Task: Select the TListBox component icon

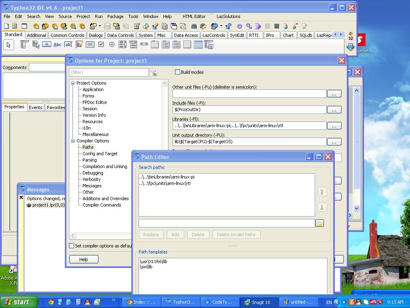Action: coord(123,45)
